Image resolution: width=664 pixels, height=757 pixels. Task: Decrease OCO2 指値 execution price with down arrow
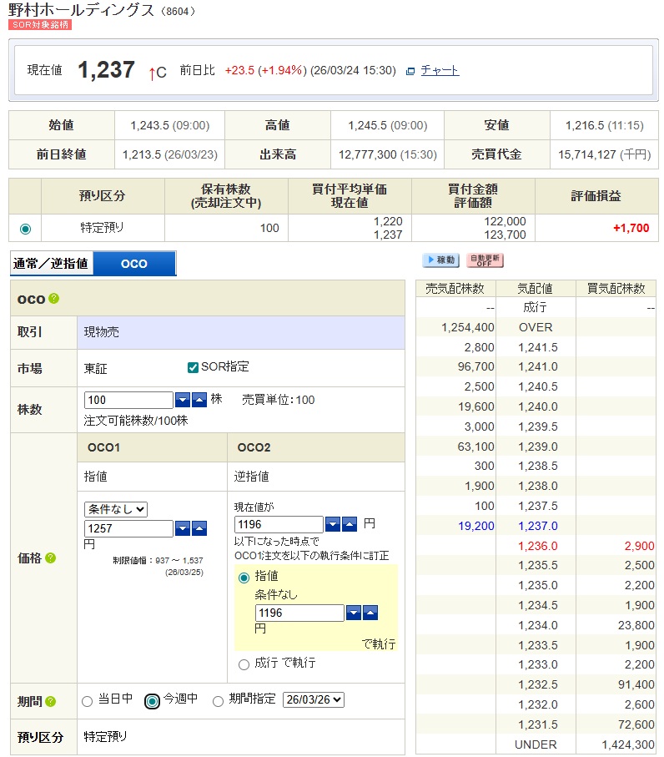[x=354, y=613]
